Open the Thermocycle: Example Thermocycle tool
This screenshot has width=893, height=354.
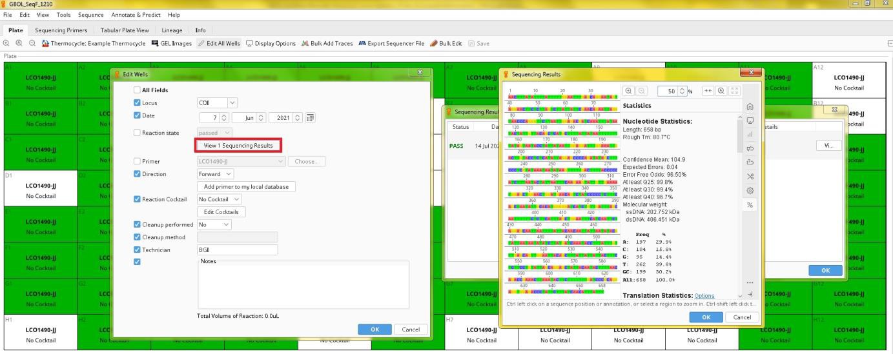tap(94, 44)
